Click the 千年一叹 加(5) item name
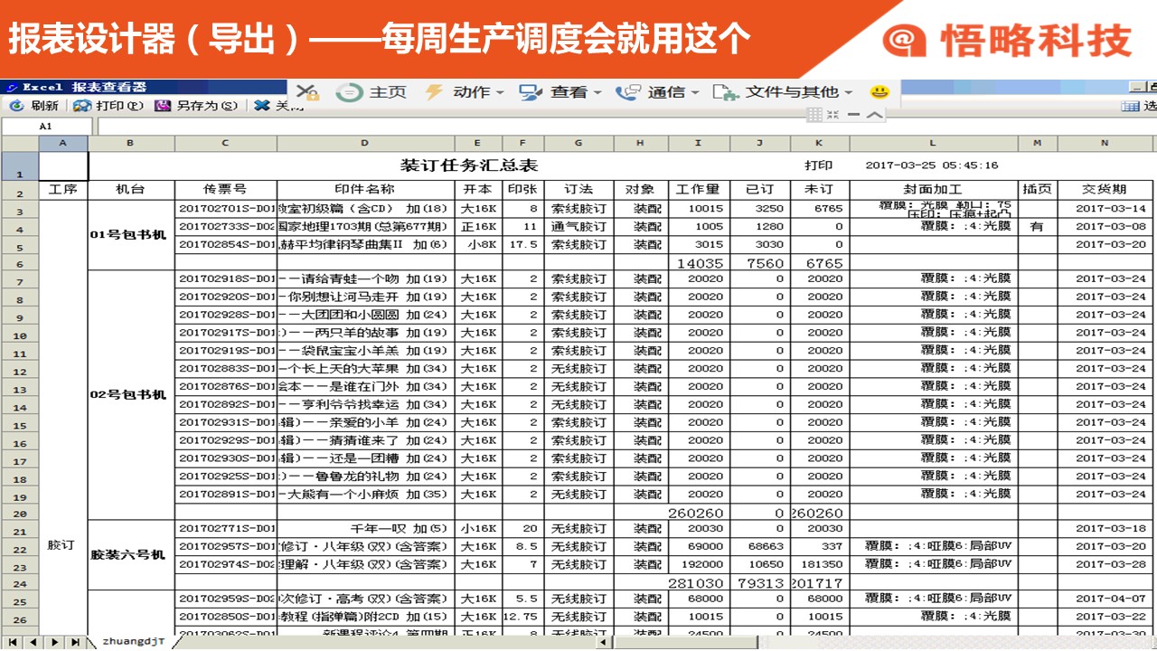 [399, 529]
